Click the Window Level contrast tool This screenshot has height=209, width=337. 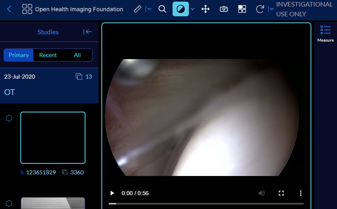click(x=180, y=9)
